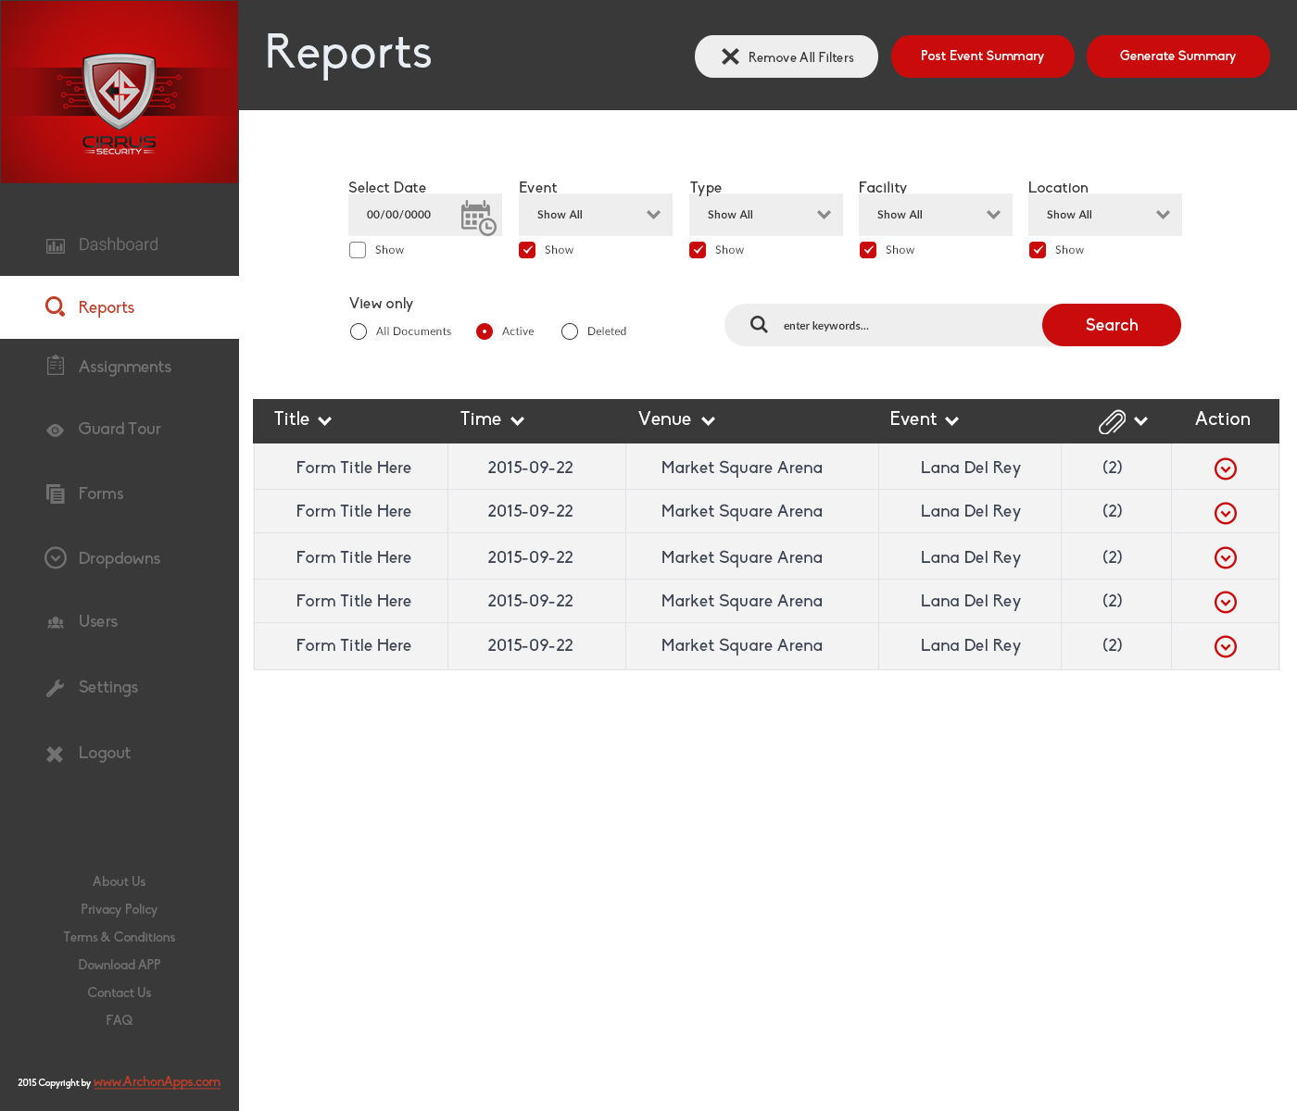1297x1111 pixels.
Task: Open the Type Show All dropdown
Action: 766,215
